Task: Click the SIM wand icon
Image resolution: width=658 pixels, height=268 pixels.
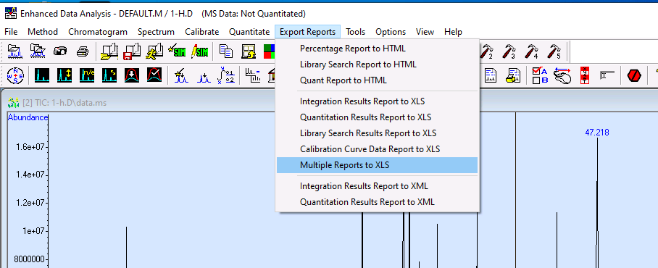Action: click(x=177, y=51)
